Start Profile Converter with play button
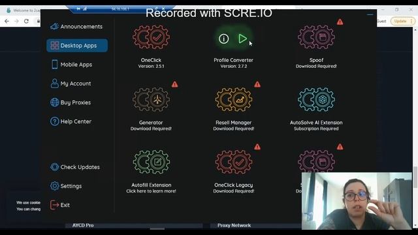 [242, 39]
